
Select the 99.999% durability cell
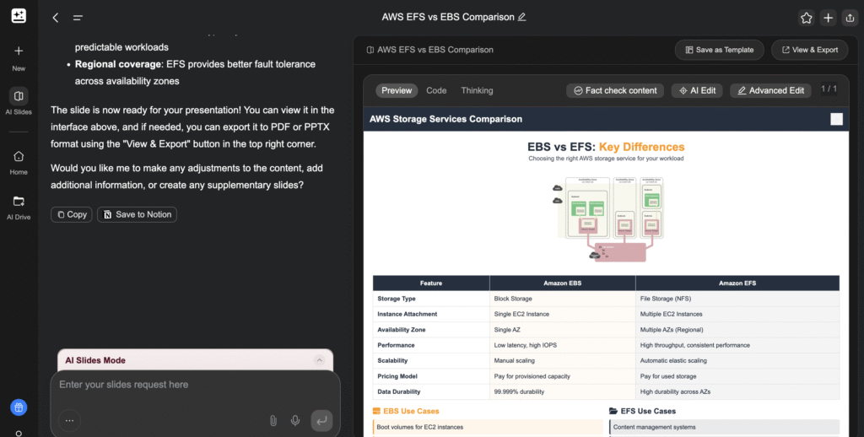click(x=563, y=391)
